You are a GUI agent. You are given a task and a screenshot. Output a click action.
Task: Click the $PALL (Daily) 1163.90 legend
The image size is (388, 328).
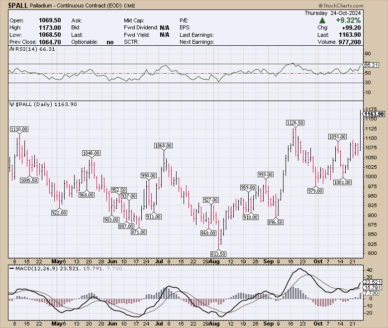point(46,104)
